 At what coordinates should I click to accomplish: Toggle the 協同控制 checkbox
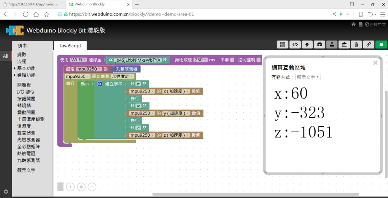[258, 60]
